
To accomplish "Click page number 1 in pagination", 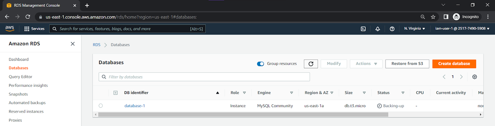I will pos(453,77).
